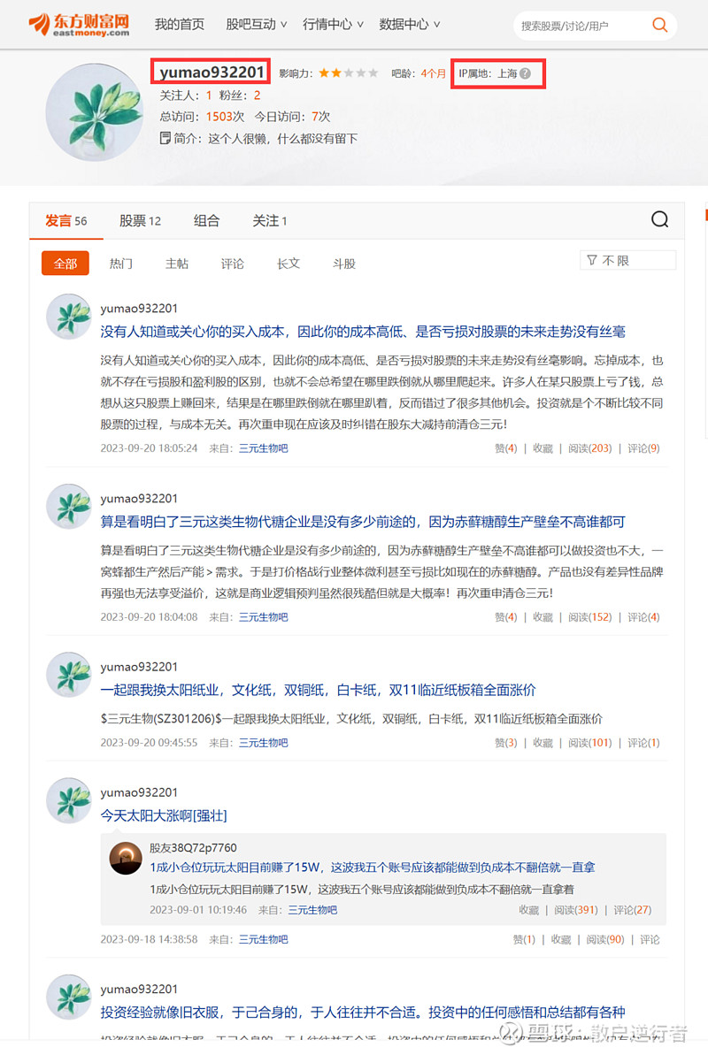This screenshot has width=708, height=1055.
Task: Click 三元生物吧 link on 09:45:55 post
Action: [264, 743]
